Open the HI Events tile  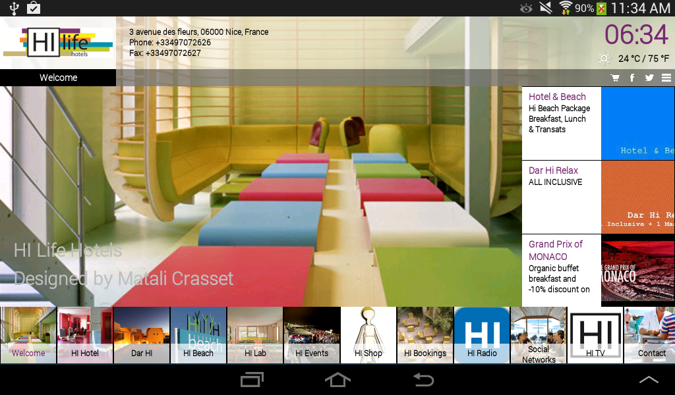point(312,335)
